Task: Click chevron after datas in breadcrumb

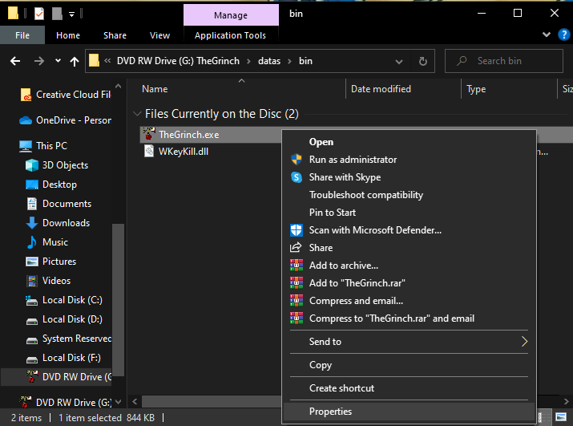Action: tap(289, 61)
